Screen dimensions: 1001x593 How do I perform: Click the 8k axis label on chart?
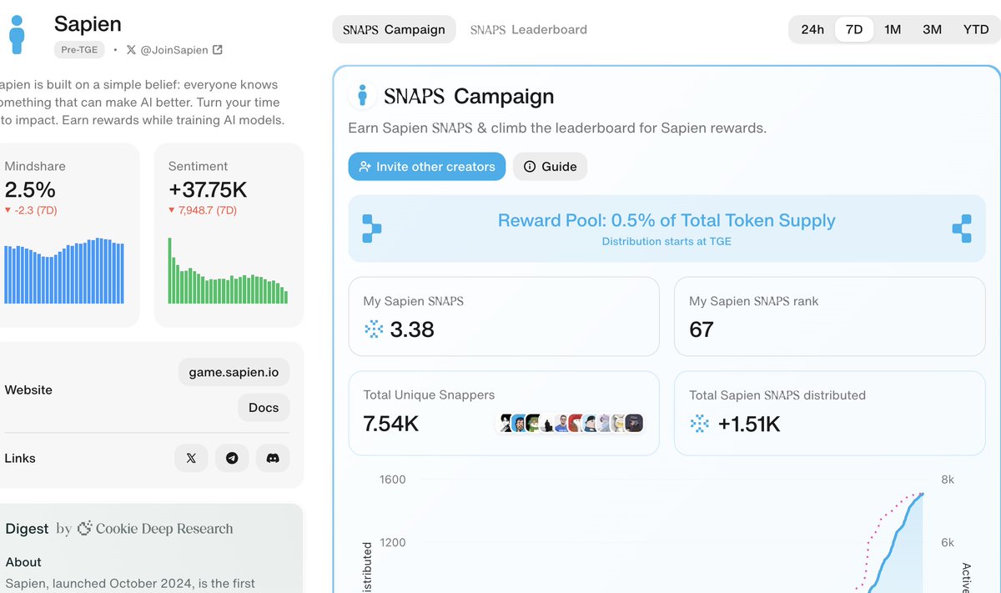pyautogui.click(x=948, y=480)
